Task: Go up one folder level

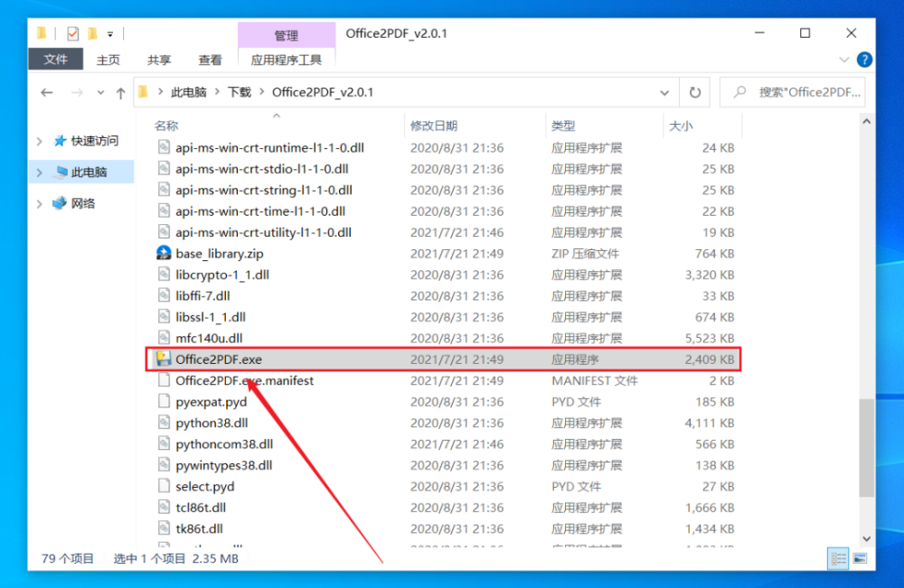Action: [120, 92]
